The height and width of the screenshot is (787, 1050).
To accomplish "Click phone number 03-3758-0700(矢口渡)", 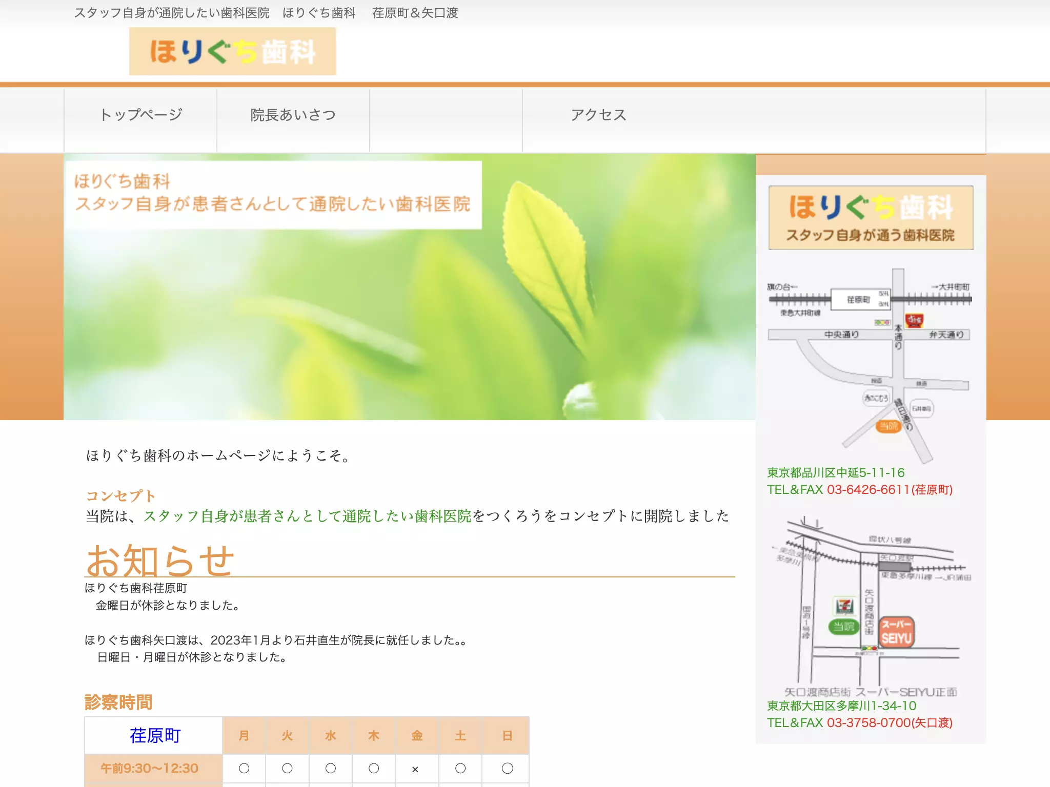I will [890, 723].
